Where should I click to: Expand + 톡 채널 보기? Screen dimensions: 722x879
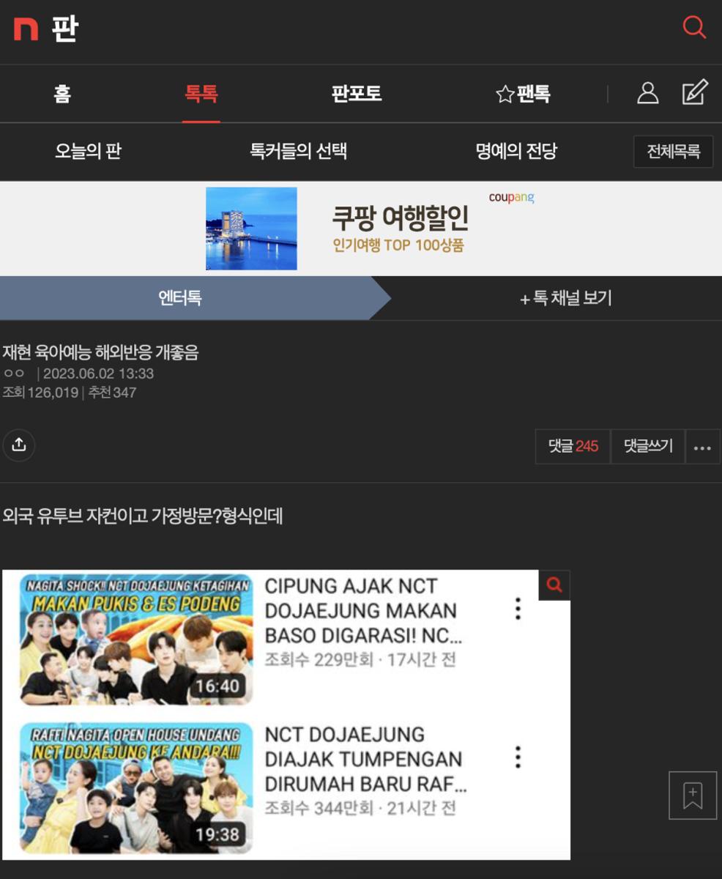point(565,298)
